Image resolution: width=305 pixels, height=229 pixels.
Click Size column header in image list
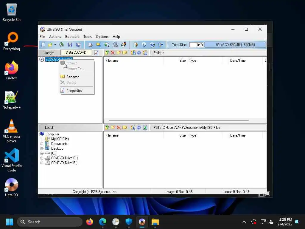tap(175, 61)
